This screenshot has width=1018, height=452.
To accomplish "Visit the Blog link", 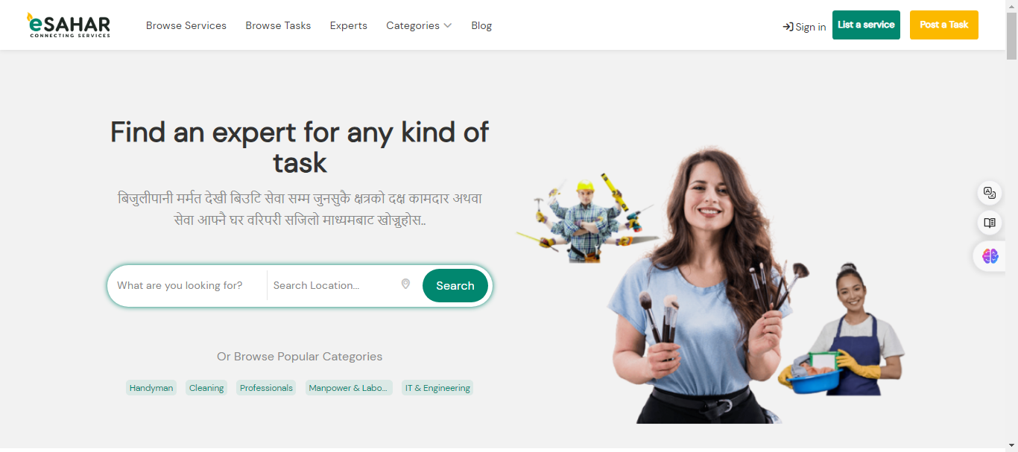I will (481, 25).
